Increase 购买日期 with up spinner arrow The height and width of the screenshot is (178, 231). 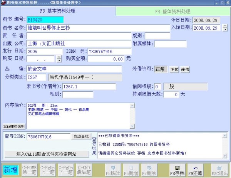59,57
